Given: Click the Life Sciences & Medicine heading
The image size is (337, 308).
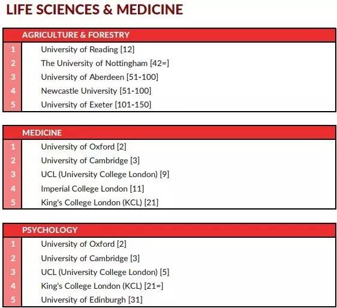Looking at the screenshot, I should click(x=95, y=10).
